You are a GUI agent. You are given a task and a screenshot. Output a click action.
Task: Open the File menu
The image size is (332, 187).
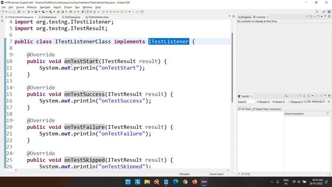(4, 7)
